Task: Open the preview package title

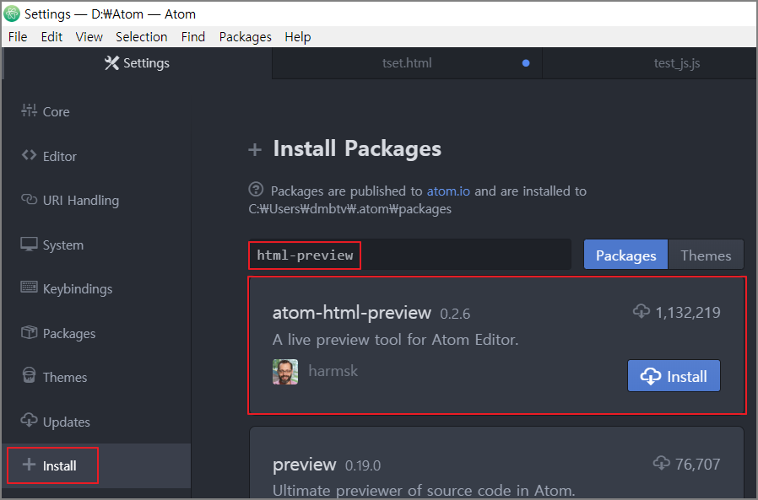Action: click(304, 465)
